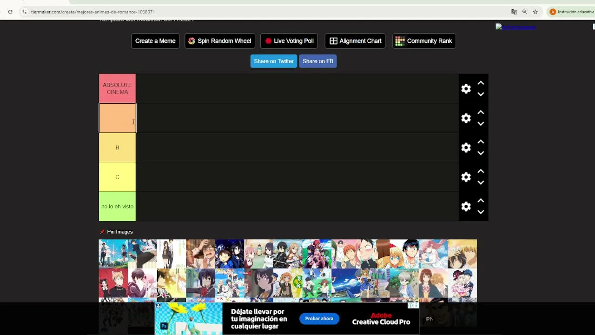Move 'no lo eh visto' tier down
595x335 pixels.
click(481, 212)
